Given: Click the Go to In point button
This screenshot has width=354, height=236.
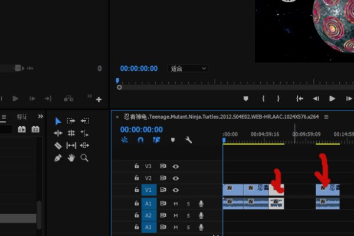Looking at the screenshot, I should coord(300,99).
